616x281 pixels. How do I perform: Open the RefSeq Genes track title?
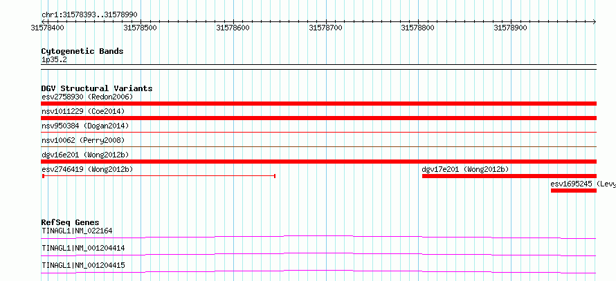tap(71, 222)
